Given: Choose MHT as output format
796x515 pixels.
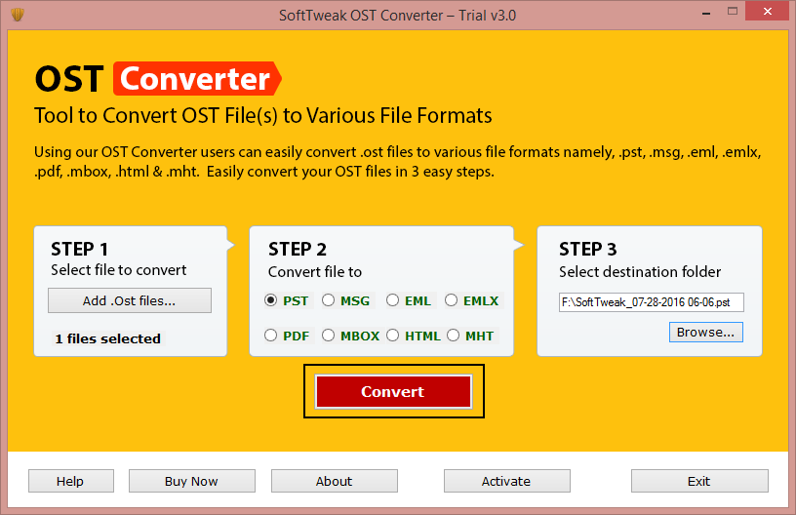Looking at the screenshot, I should (x=453, y=336).
